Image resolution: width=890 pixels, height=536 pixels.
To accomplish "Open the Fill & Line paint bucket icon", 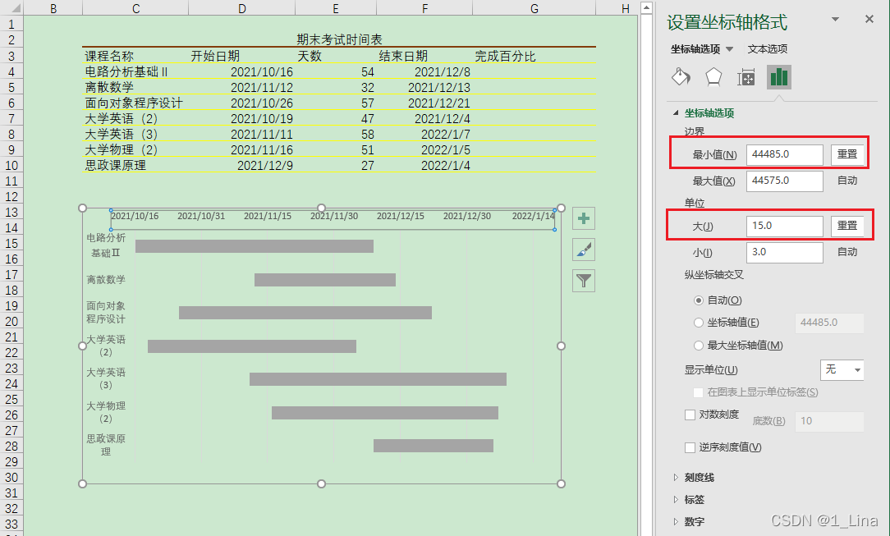I will point(681,77).
